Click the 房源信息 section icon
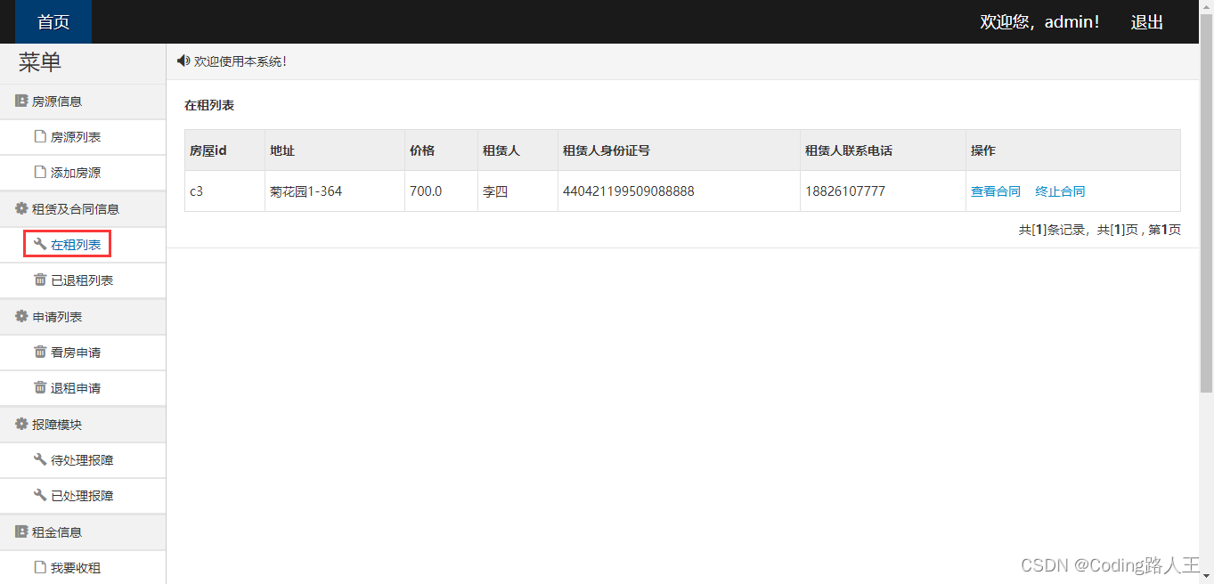The width and height of the screenshot is (1214, 584). (x=21, y=101)
